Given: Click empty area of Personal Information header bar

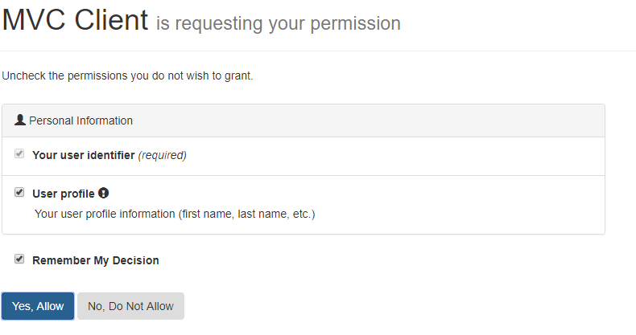Looking at the screenshot, I should (365, 121).
